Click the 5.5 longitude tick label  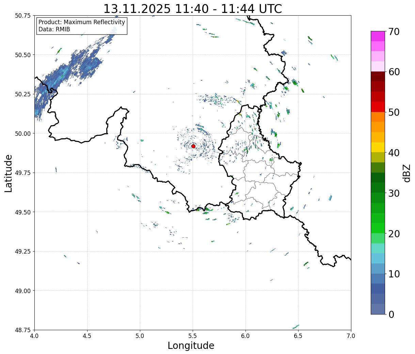pyautogui.click(x=193, y=336)
